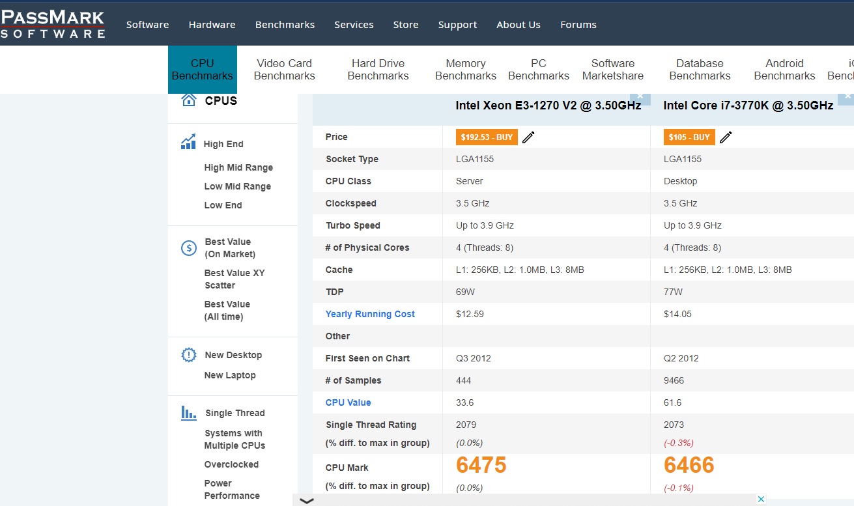
Task: Select the Memory Benchmarks tab
Action: point(464,69)
